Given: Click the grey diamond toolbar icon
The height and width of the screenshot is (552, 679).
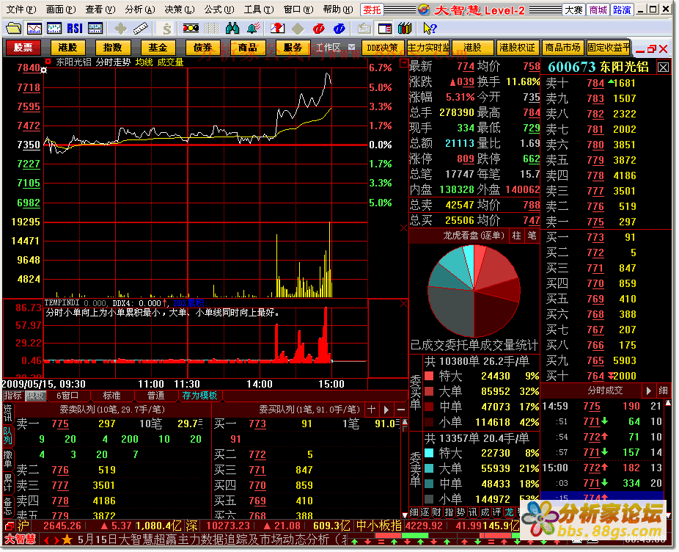Looking at the screenshot, I should point(298,29).
